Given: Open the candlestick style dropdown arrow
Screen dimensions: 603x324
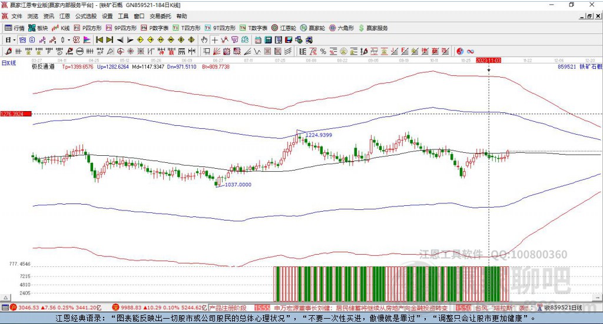Looking at the screenshot, I should click(69, 39).
